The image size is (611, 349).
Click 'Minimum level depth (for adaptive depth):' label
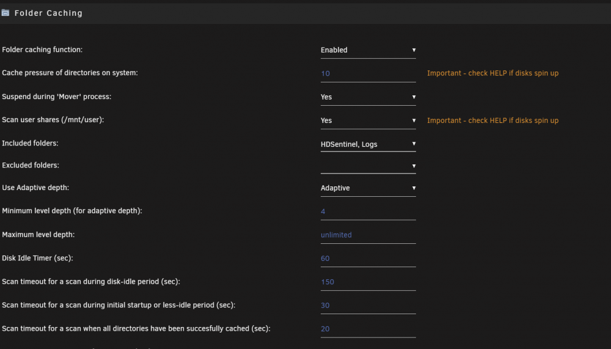pos(72,211)
